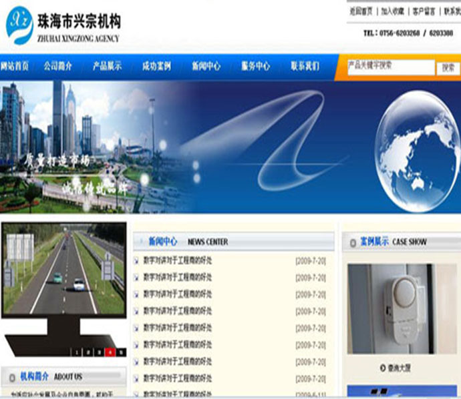Open the 客户留言 top link
Viewport: 461px width, 399px height.
tap(424, 11)
